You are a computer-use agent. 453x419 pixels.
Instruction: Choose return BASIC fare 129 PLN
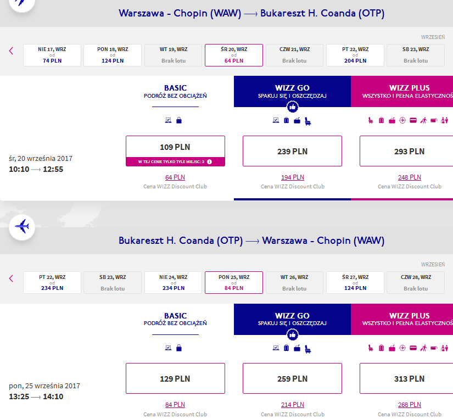click(175, 378)
